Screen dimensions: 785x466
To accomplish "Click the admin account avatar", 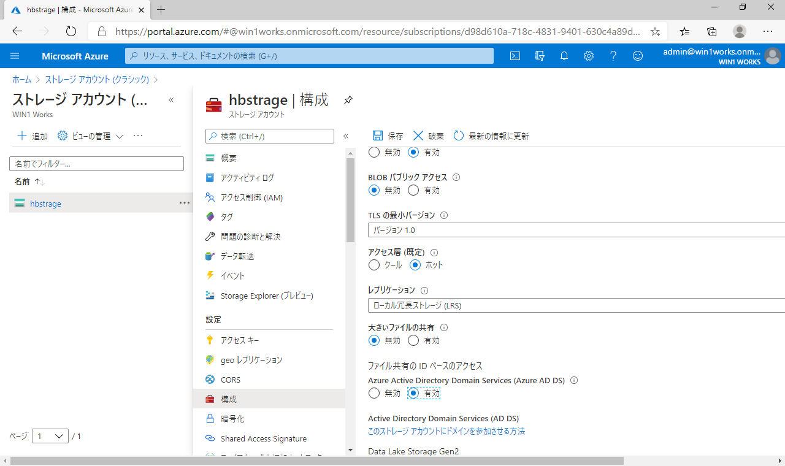I will tap(772, 56).
